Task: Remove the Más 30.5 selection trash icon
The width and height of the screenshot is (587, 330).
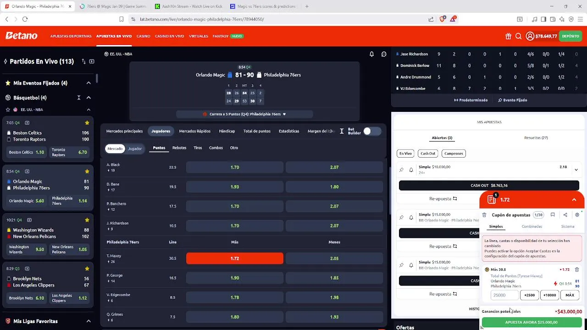Action: (x=577, y=269)
